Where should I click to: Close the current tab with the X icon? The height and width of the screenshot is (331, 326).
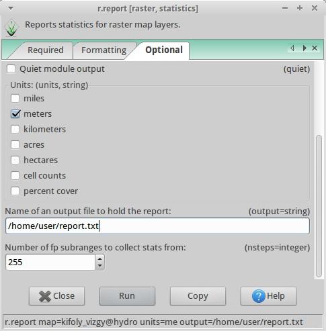[x=315, y=48]
